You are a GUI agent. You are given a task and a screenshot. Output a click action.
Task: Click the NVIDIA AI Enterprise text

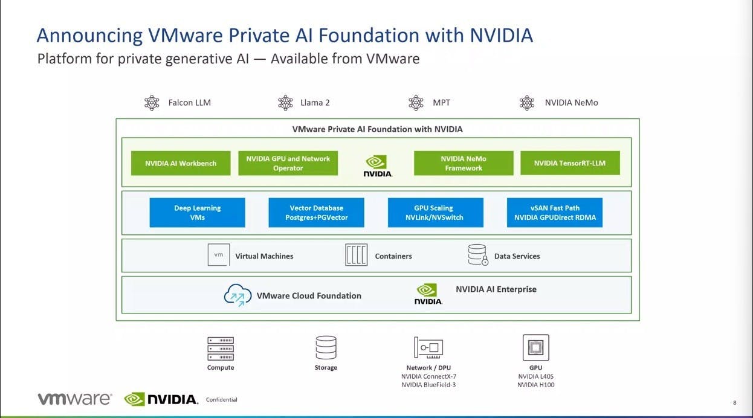[496, 289]
